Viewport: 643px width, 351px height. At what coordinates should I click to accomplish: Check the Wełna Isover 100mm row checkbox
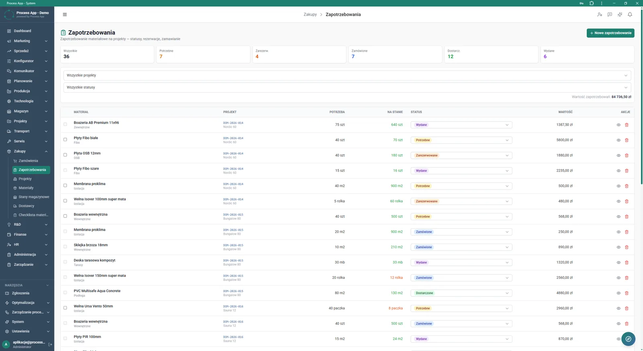click(65, 201)
